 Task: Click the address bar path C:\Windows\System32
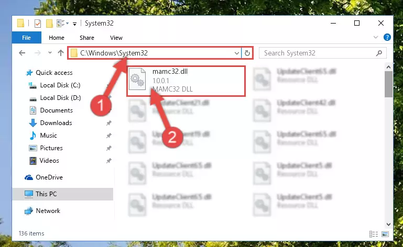114,53
